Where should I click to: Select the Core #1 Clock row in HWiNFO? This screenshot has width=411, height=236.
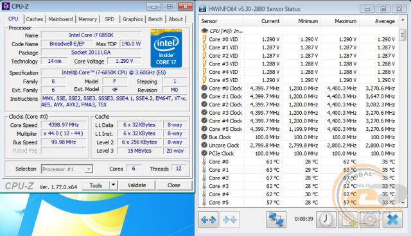coord(298,96)
